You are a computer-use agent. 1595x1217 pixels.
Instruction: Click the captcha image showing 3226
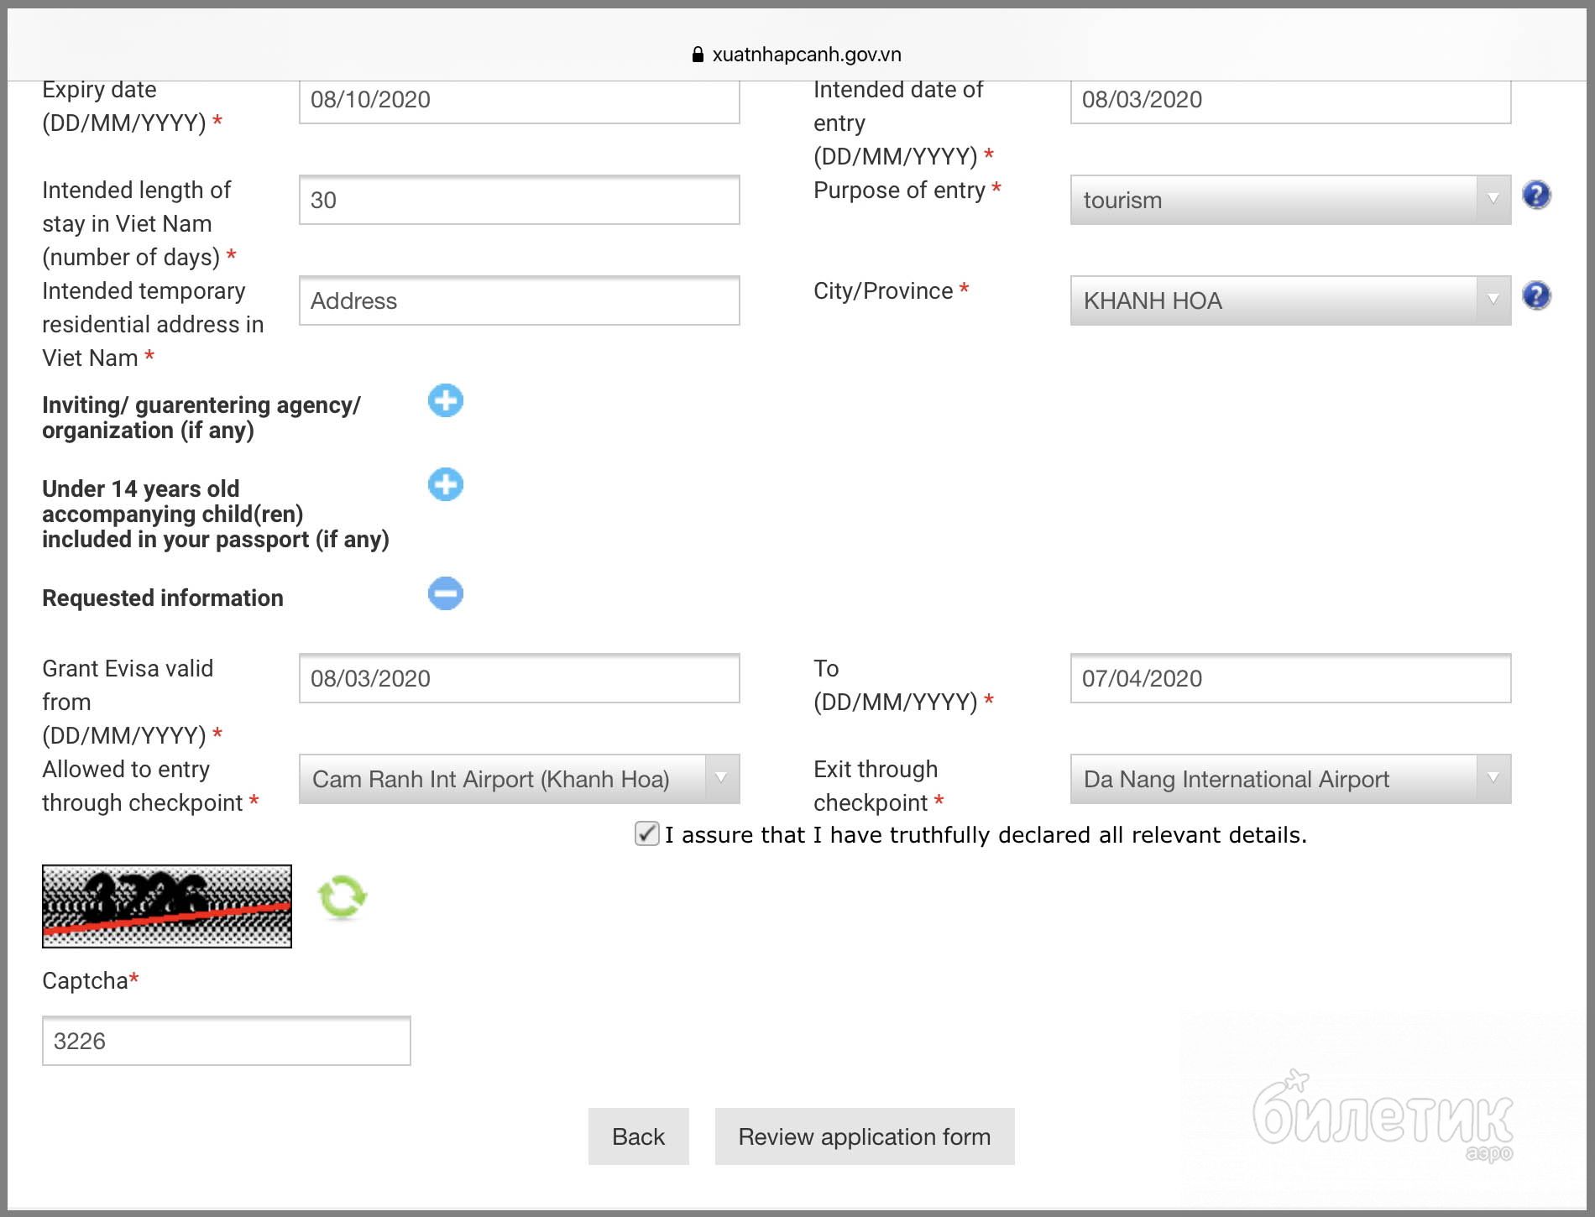[167, 906]
